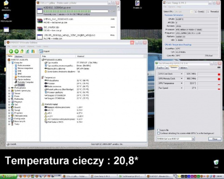This screenshot has width=224, height=179.
Task: Open the NVIDIA GeForce card selector dropdown
Action: (x=193, y=139)
